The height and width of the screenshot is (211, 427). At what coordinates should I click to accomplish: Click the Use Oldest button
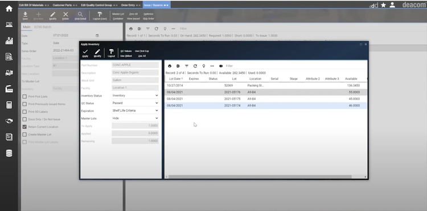(x=126, y=56)
